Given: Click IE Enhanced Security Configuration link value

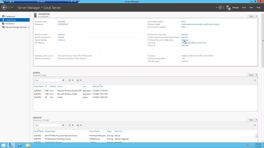Looking at the screenshot, I should (x=184, y=40).
